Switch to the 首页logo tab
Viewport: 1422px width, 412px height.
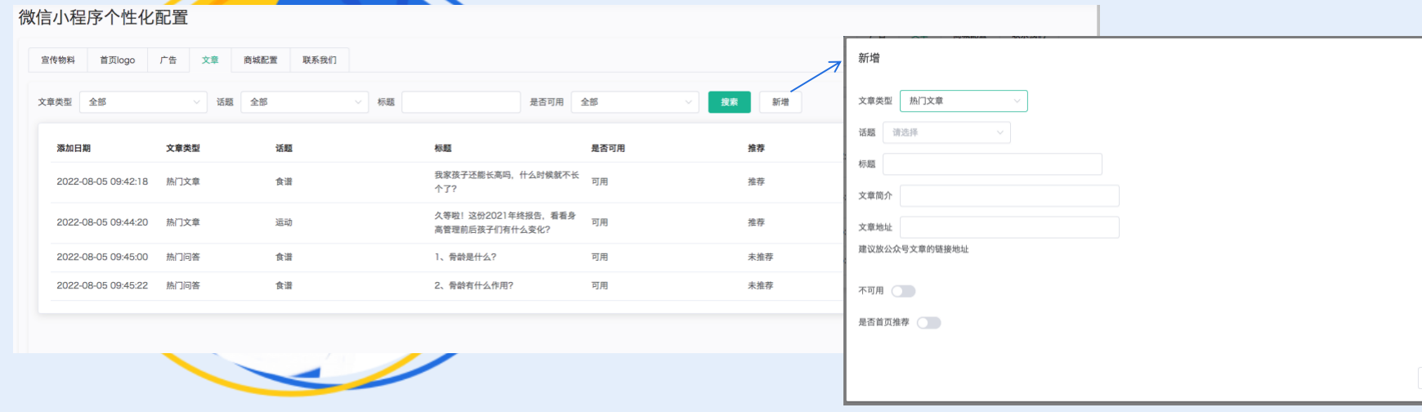[117, 60]
